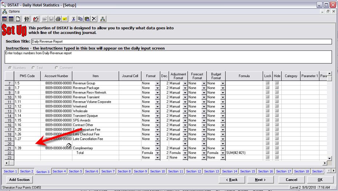Toggle Hide checkbox for Total row
This screenshot has height=191, width=338.
(277, 153)
